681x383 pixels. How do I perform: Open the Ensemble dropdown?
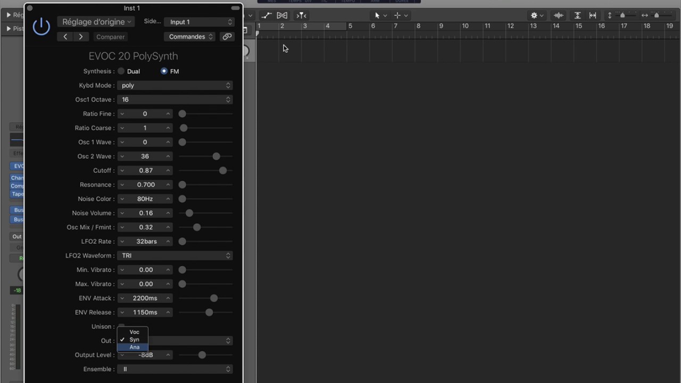pos(175,369)
